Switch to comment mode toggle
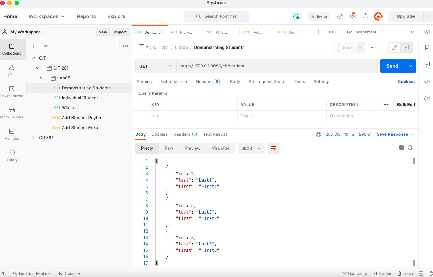This screenshot has width=433, height=277. click(x=407, y=48)
